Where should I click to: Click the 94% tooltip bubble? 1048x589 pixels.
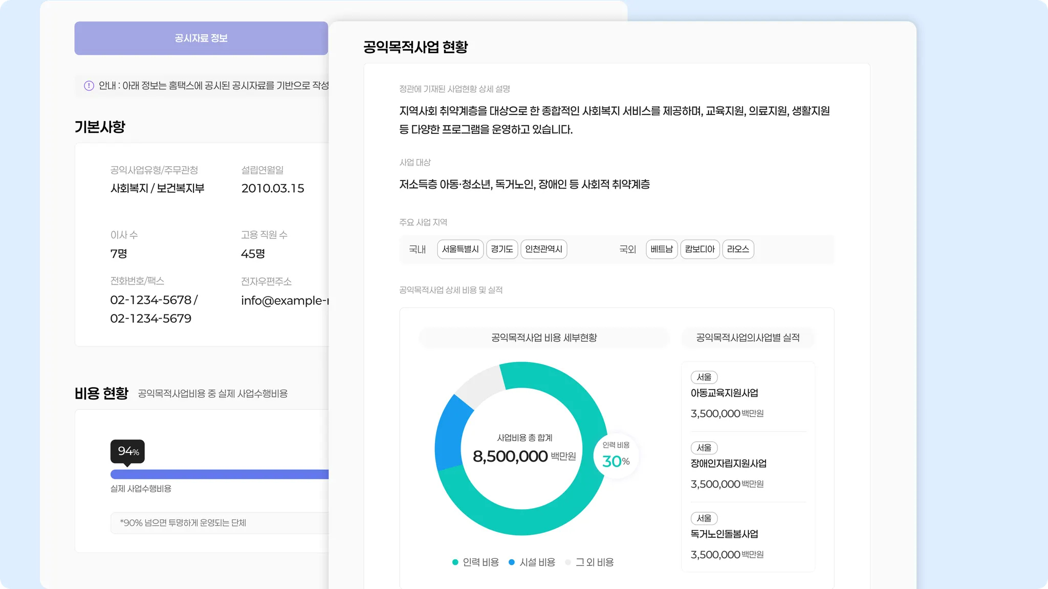tap(127, 451)
